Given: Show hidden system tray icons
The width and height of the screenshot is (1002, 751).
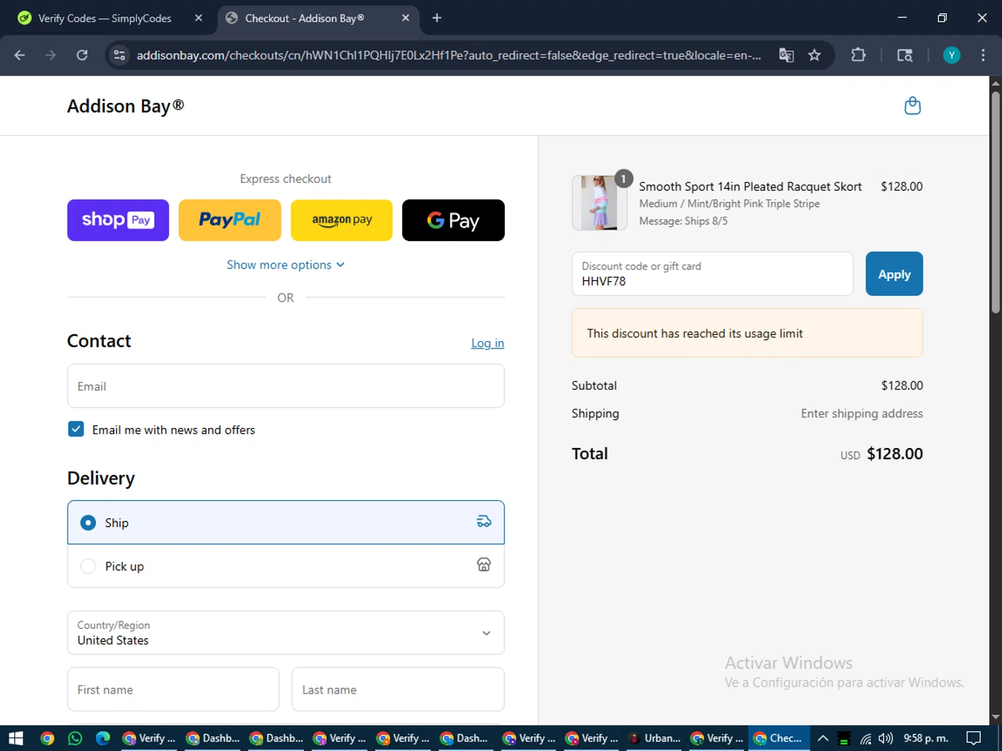Looking at the screenshot, I should (x=823, y=738).
